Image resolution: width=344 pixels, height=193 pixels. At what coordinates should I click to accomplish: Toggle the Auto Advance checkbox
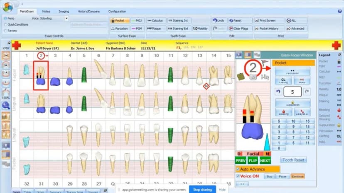point(238,169)
